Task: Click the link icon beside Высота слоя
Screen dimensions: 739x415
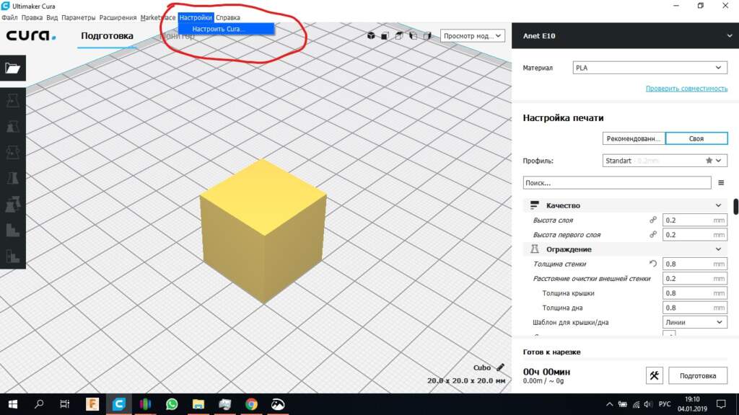Action: 653,220
